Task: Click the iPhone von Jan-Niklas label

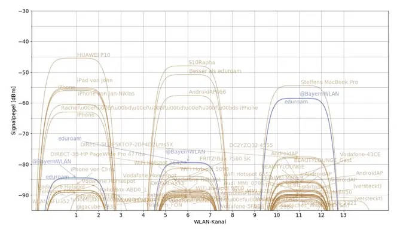Action: tap(106, 93)
